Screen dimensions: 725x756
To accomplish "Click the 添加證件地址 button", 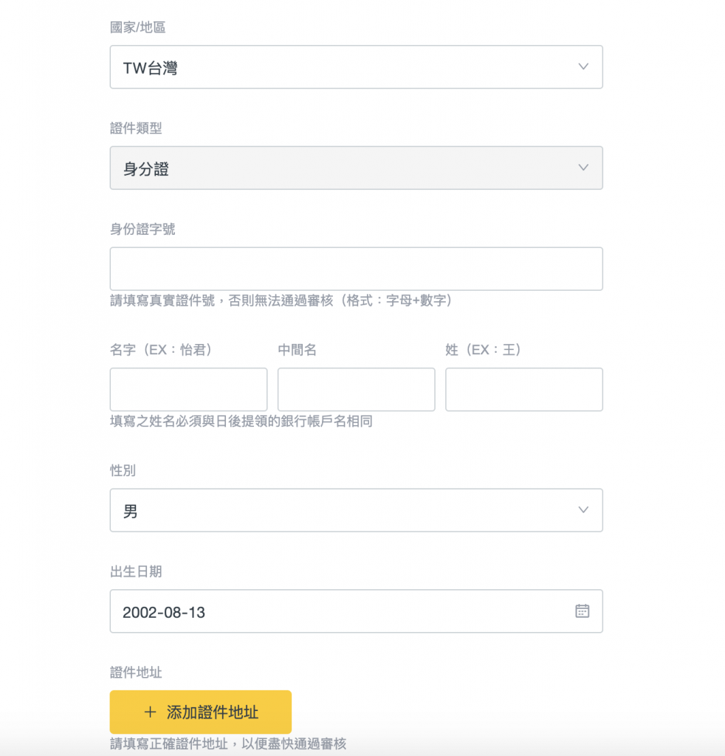I will pyautogui.click(x=201, y=712).
